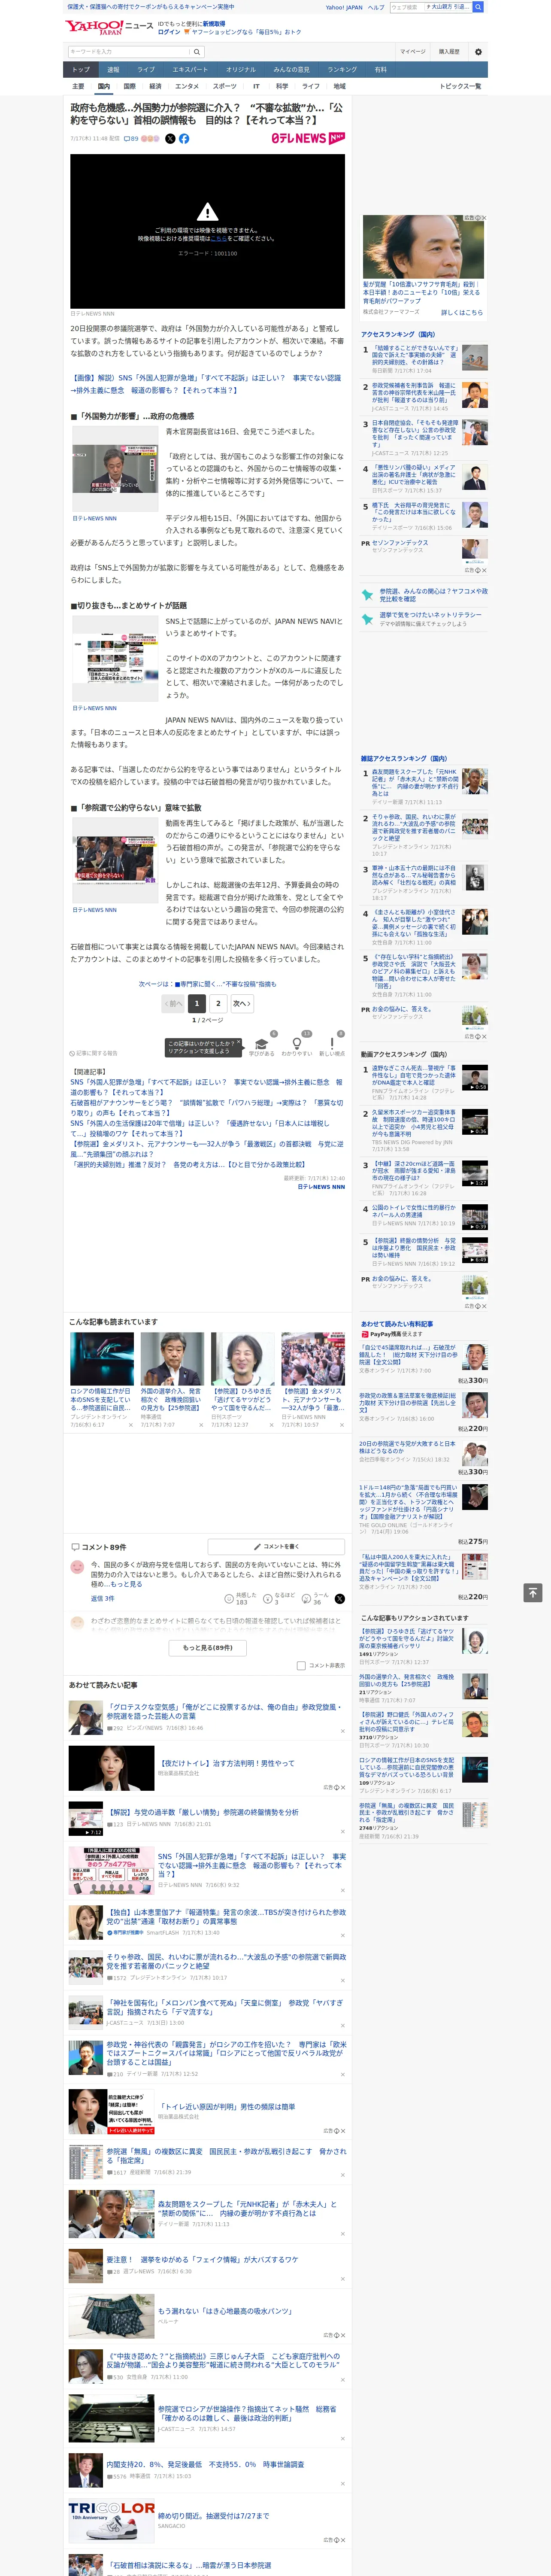551x2576 pixels.
Task: Click the video warning triangle icon
Action: [x=207, y=212]
